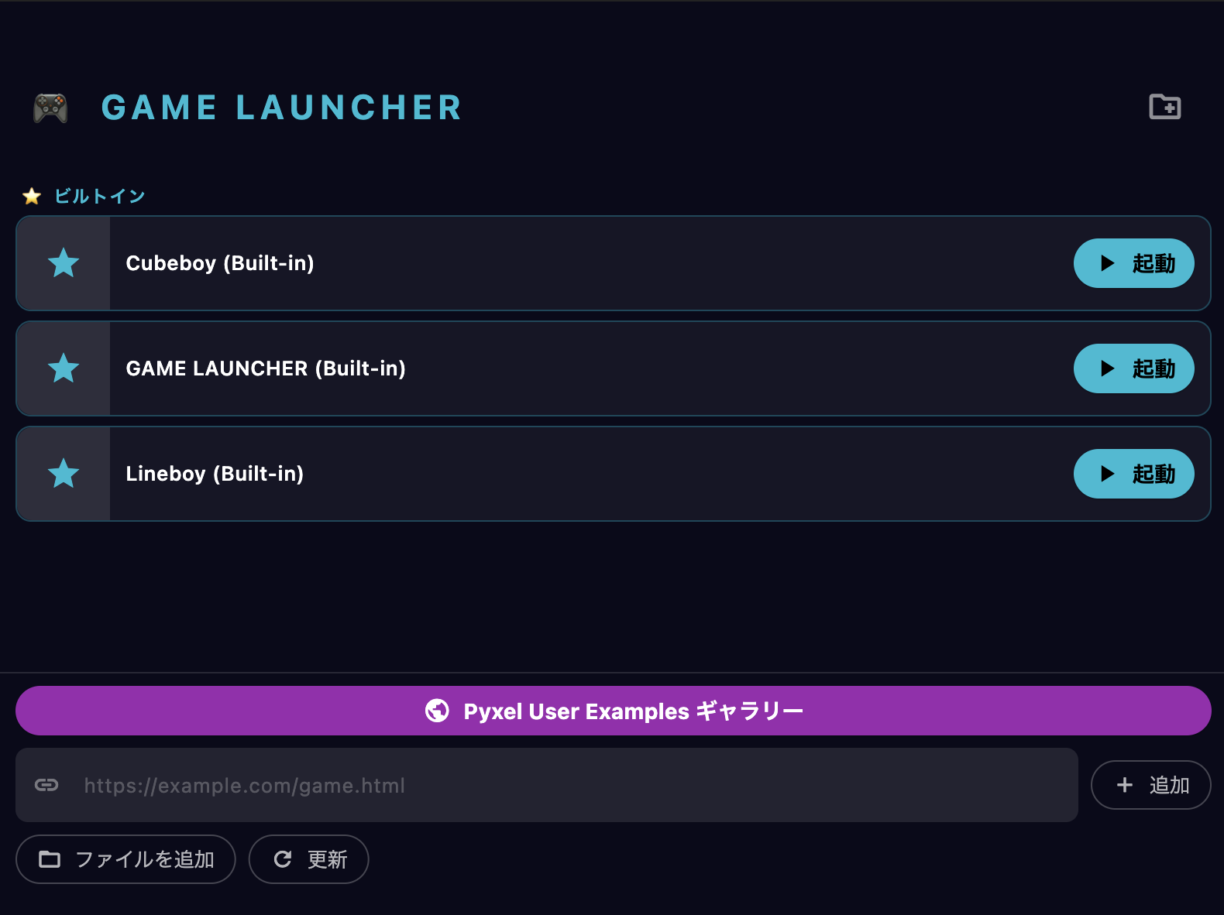Click the ファイルを追加 button

125,859
